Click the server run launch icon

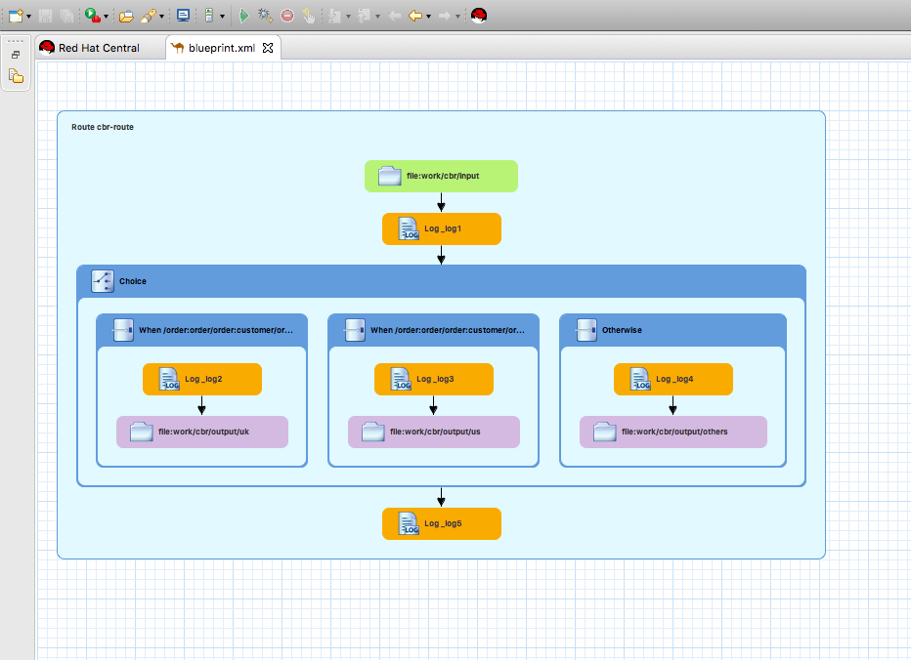coord(92,16)
